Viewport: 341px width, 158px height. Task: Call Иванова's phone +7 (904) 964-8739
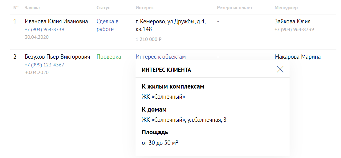(x=45, y=29)
